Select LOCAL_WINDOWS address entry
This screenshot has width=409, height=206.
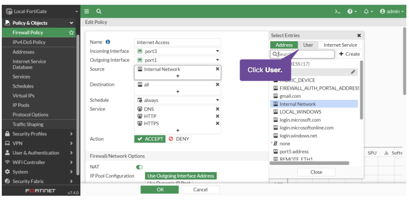[314, 112]
